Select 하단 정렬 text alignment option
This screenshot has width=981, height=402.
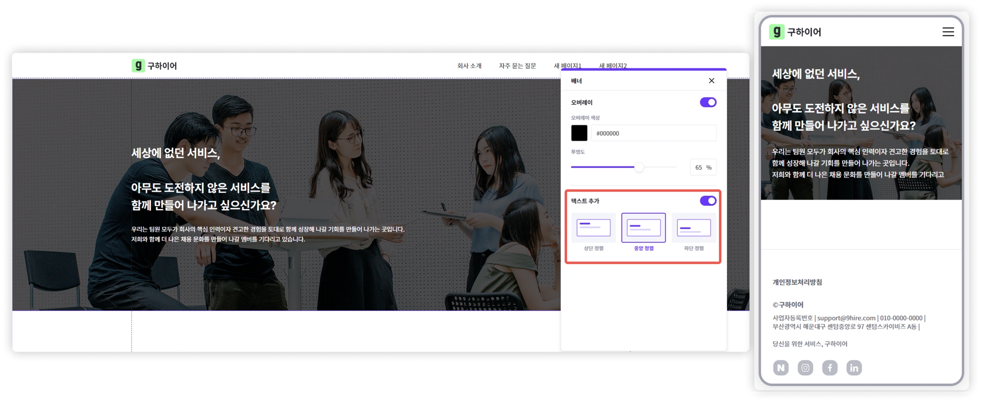(x=694, y=233)
